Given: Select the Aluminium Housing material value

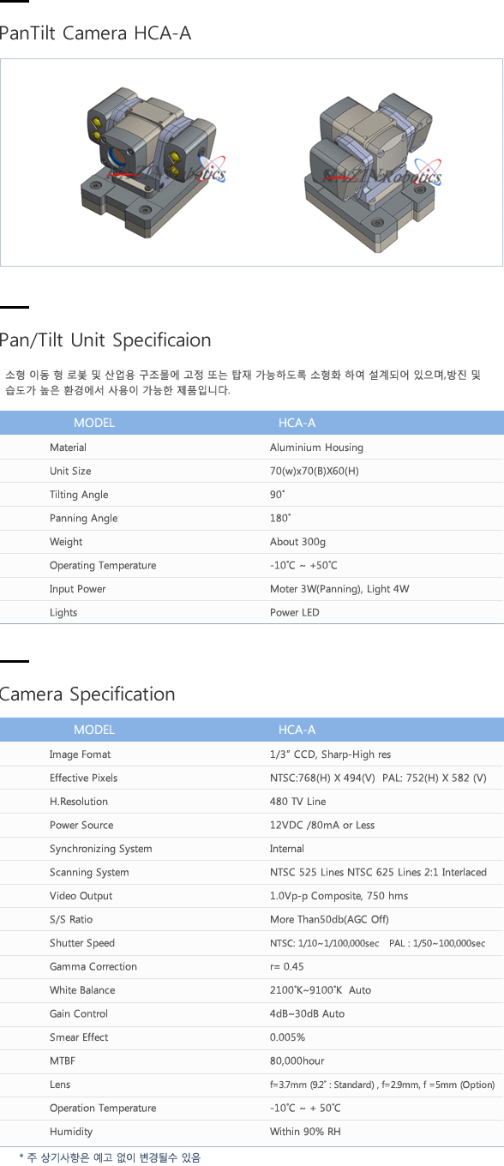Looking at the screenshot, I should [316, 448].
